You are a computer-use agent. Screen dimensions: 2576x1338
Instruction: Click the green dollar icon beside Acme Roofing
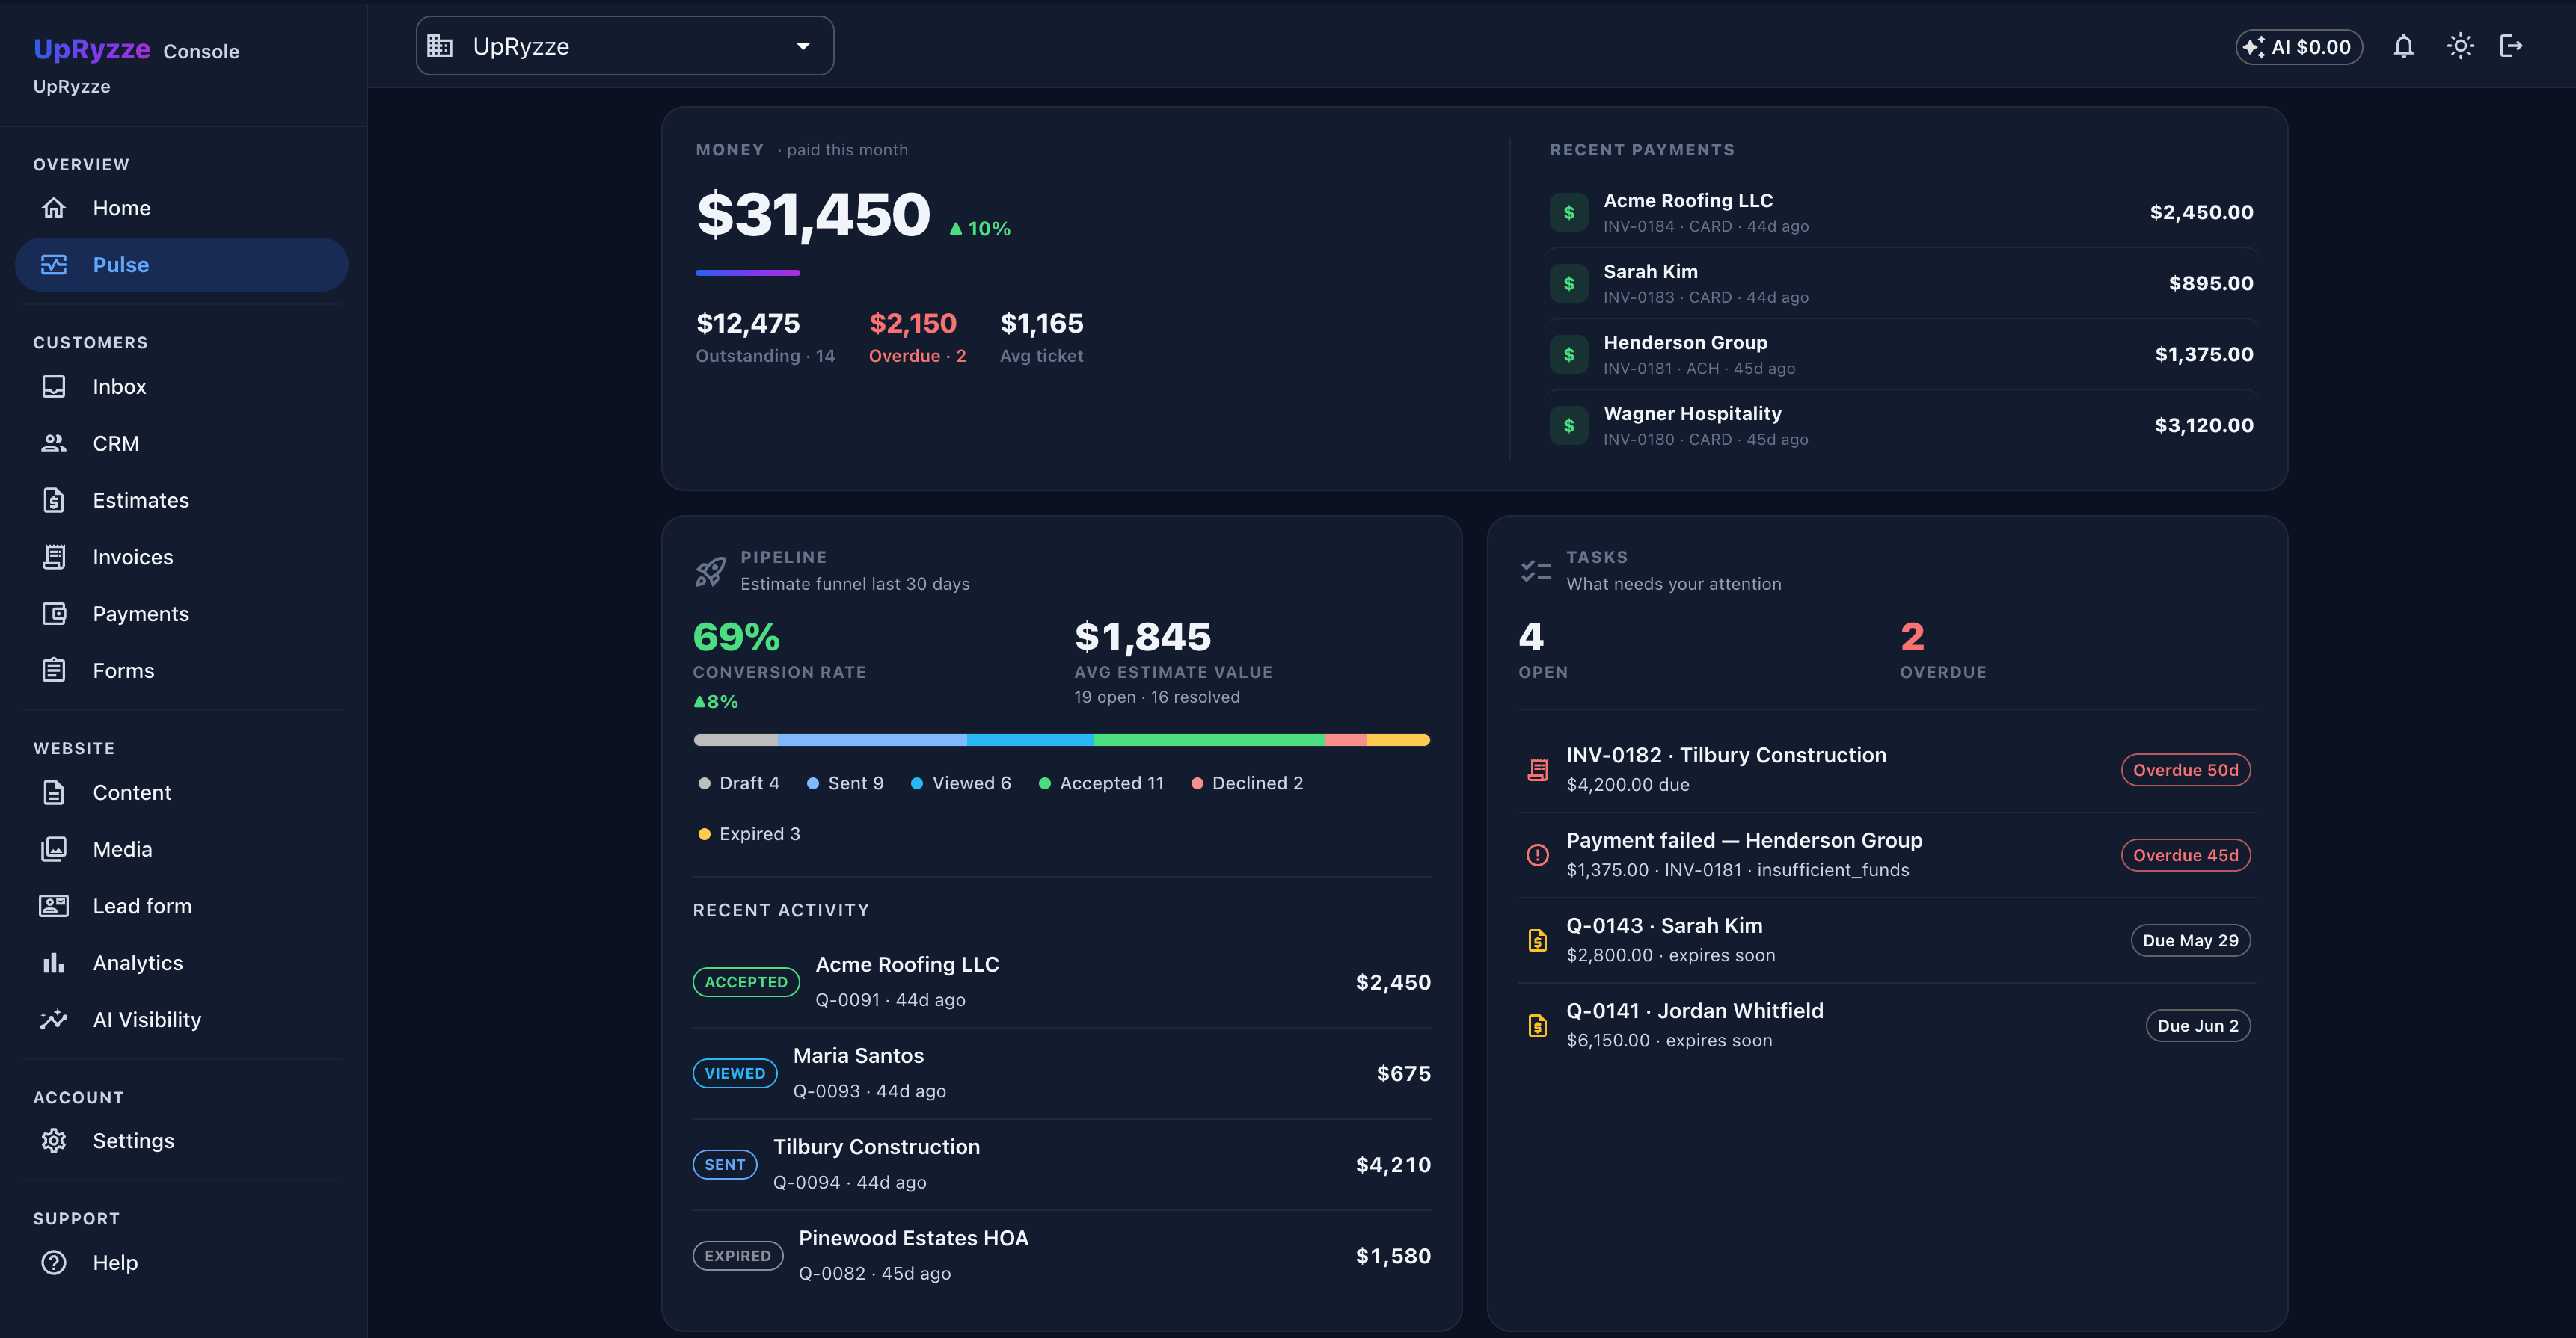click(x=1569, y=213)
